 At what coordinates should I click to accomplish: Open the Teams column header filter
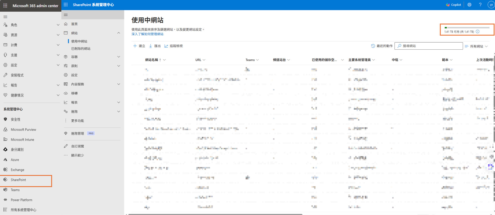(257, 60)
